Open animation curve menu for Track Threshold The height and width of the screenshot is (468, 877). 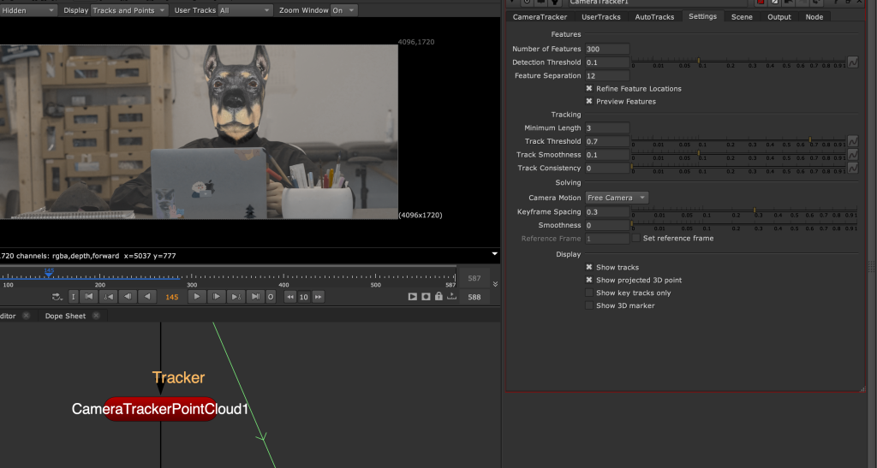click(x=853, y=141)
